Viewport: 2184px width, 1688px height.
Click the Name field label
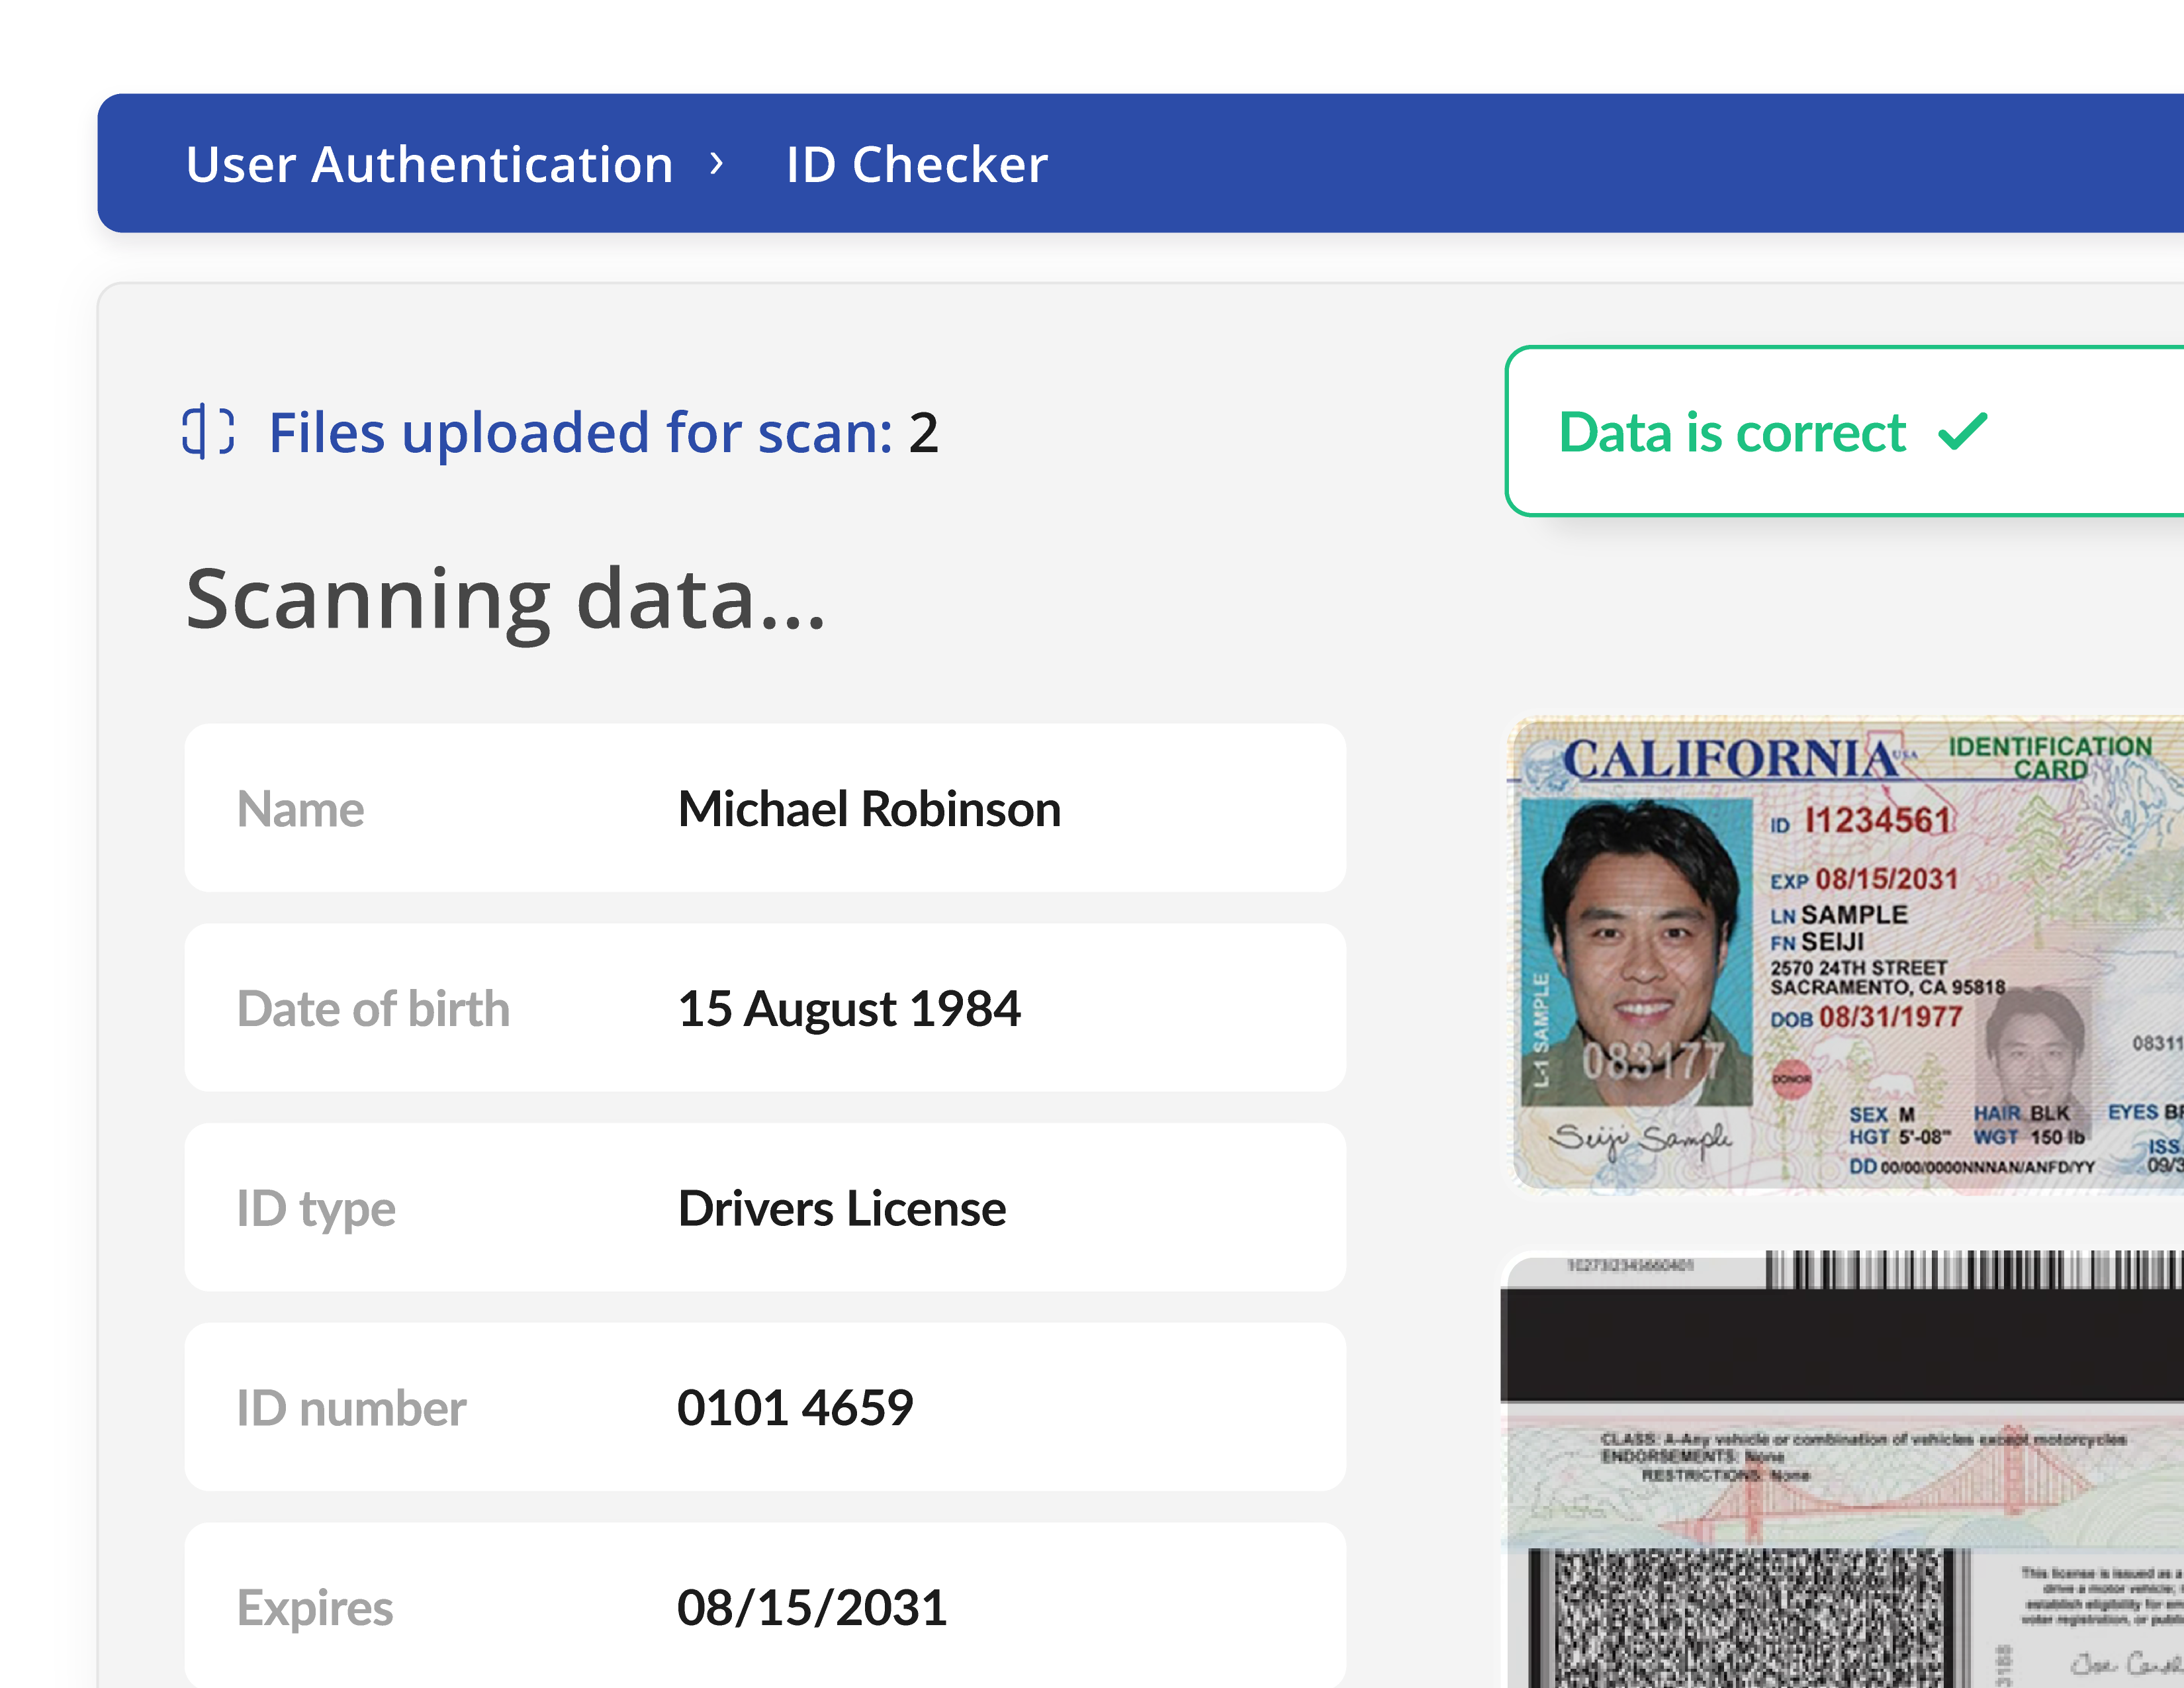tap(300, 808)
